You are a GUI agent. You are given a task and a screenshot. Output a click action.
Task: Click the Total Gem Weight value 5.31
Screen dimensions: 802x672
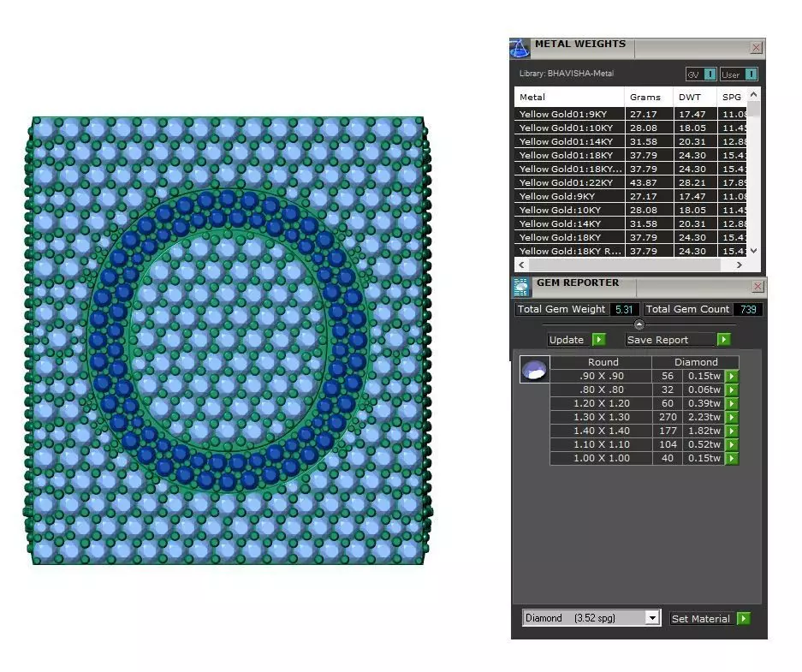[624, 309]
